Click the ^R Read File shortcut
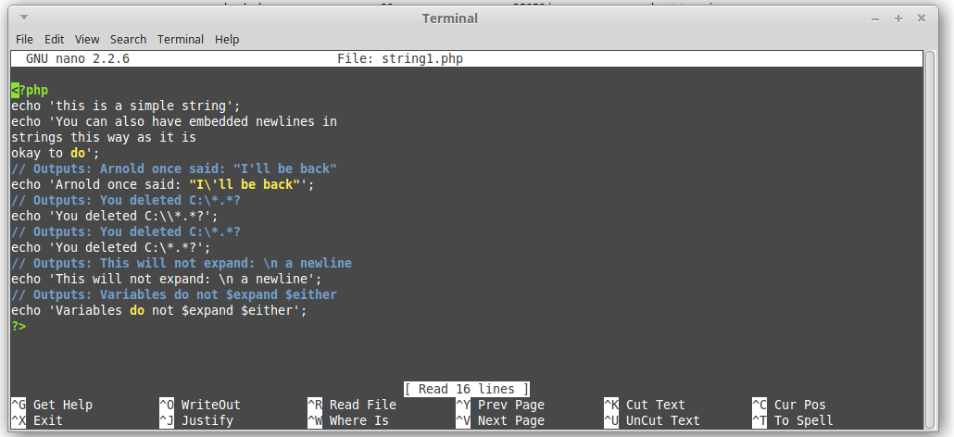This screenshot has height=437, width=954. (352, 405)
